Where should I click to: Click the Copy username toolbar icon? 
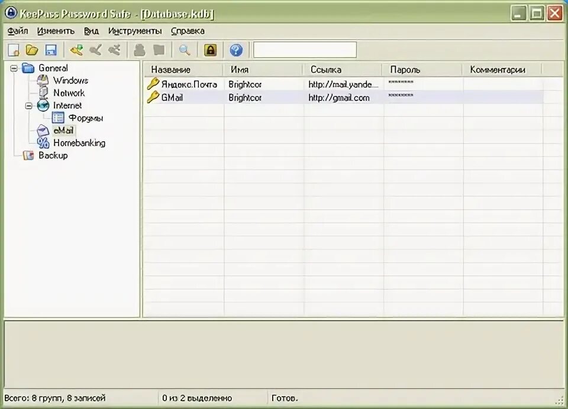coord(140,50)
